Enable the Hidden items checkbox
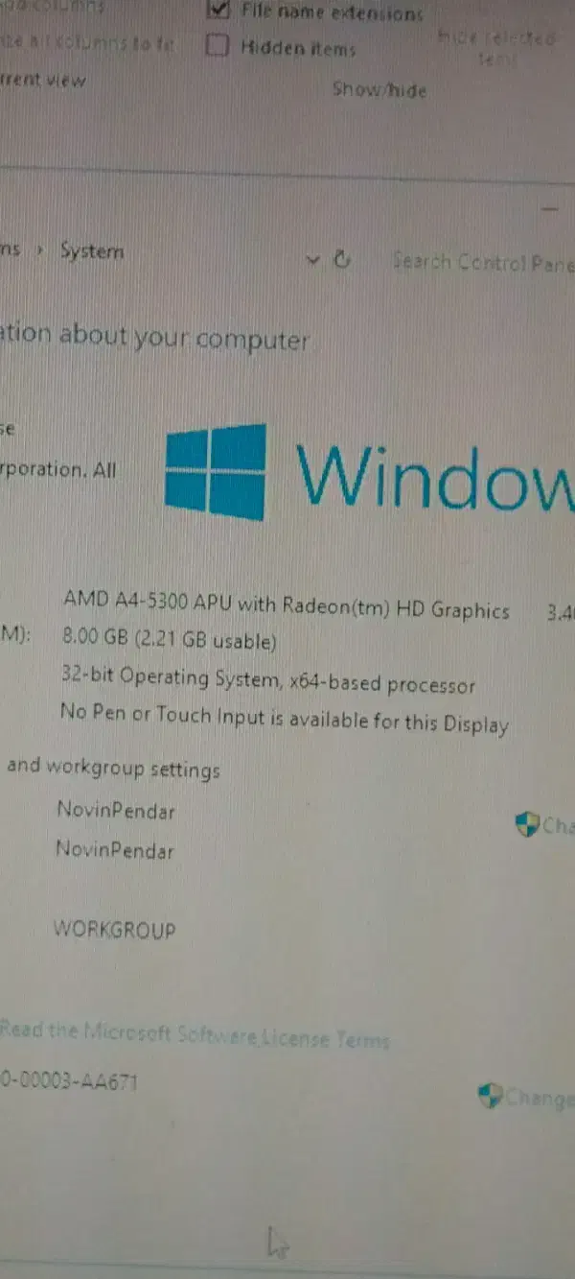 [x=218, y=46]
